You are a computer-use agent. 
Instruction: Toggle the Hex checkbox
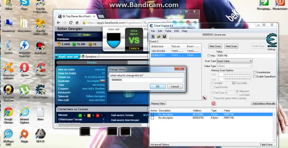[x=209, y=55]
